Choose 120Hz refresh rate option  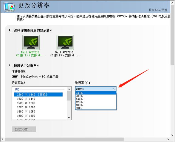tap(96, 102)
